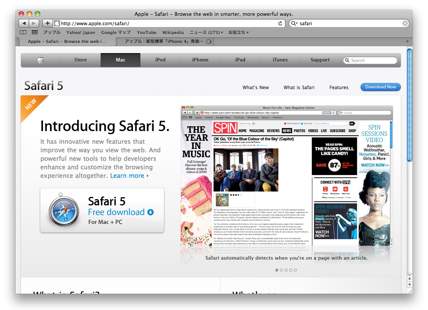
Task: Open new tab with the plus at tab bar end
Action: pos(407,41)
